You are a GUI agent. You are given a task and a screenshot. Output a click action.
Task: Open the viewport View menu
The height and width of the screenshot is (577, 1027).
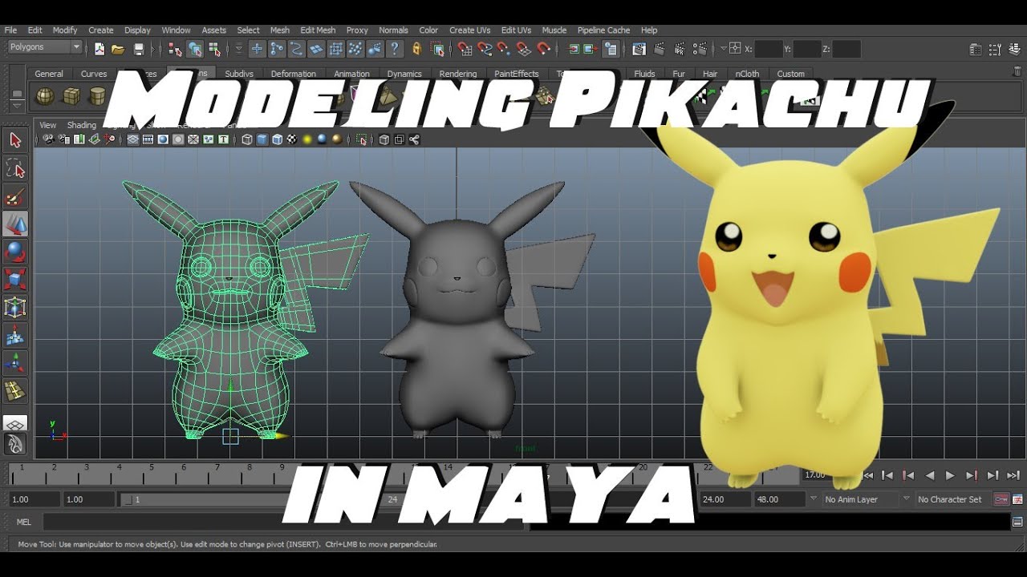(x=48, y=125)
